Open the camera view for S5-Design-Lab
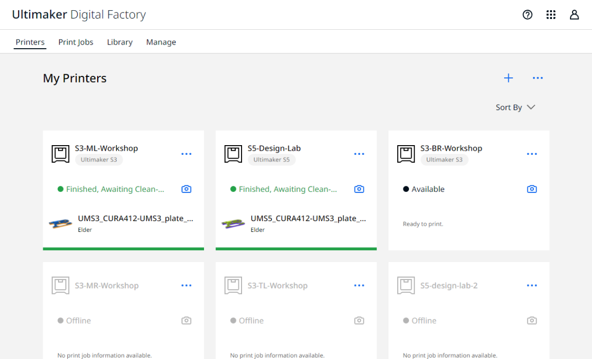The width and height of the screenshot is (592, 359). click(x=359, y=189)
